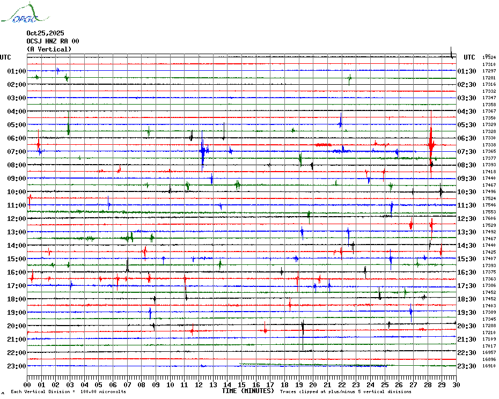Click the (A Vertical) channel label

click(x=49, y=49)
